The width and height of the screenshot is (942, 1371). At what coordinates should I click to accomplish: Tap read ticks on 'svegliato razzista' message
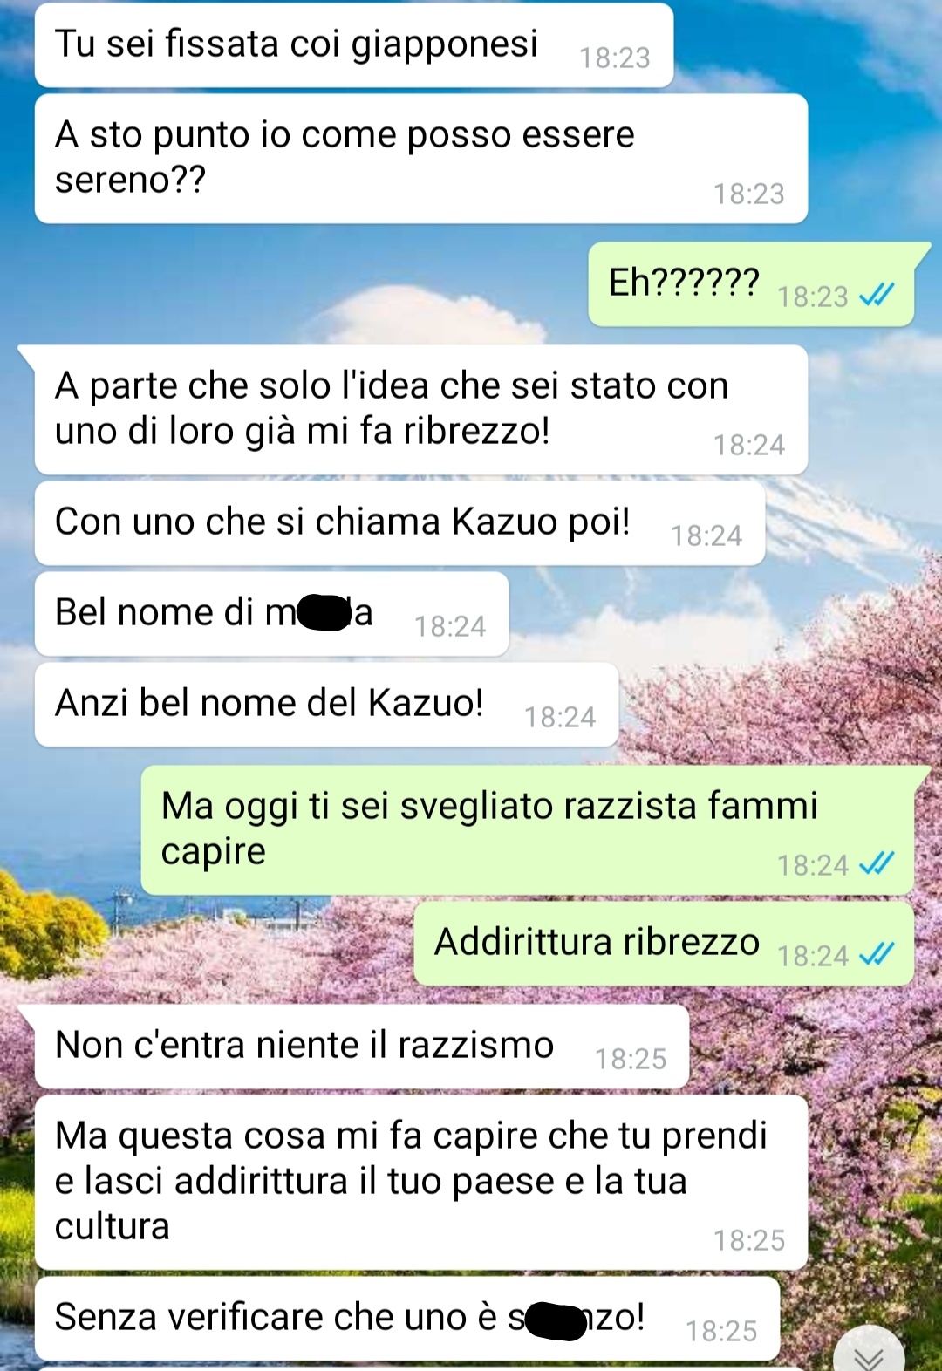click(877, 864)
